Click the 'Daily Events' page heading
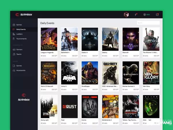The image size is (173, 130). [x=47, y=23]
